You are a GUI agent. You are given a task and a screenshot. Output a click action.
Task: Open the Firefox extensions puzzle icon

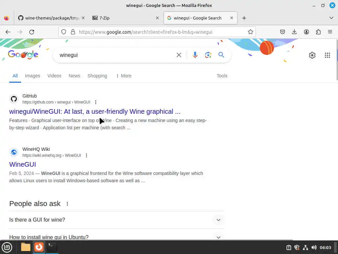pos(318,32)
